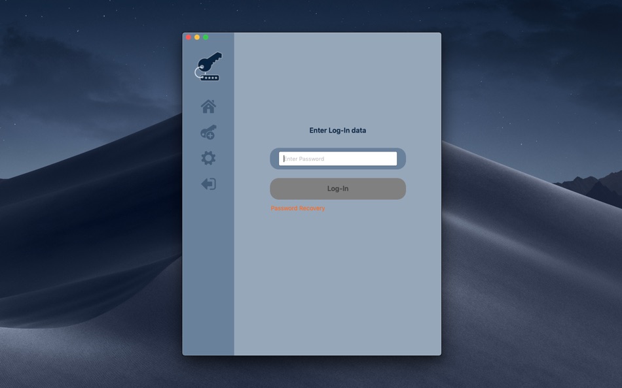Maximize the window with green button
The width and height of the screenshot is (622, 388).
206,37
